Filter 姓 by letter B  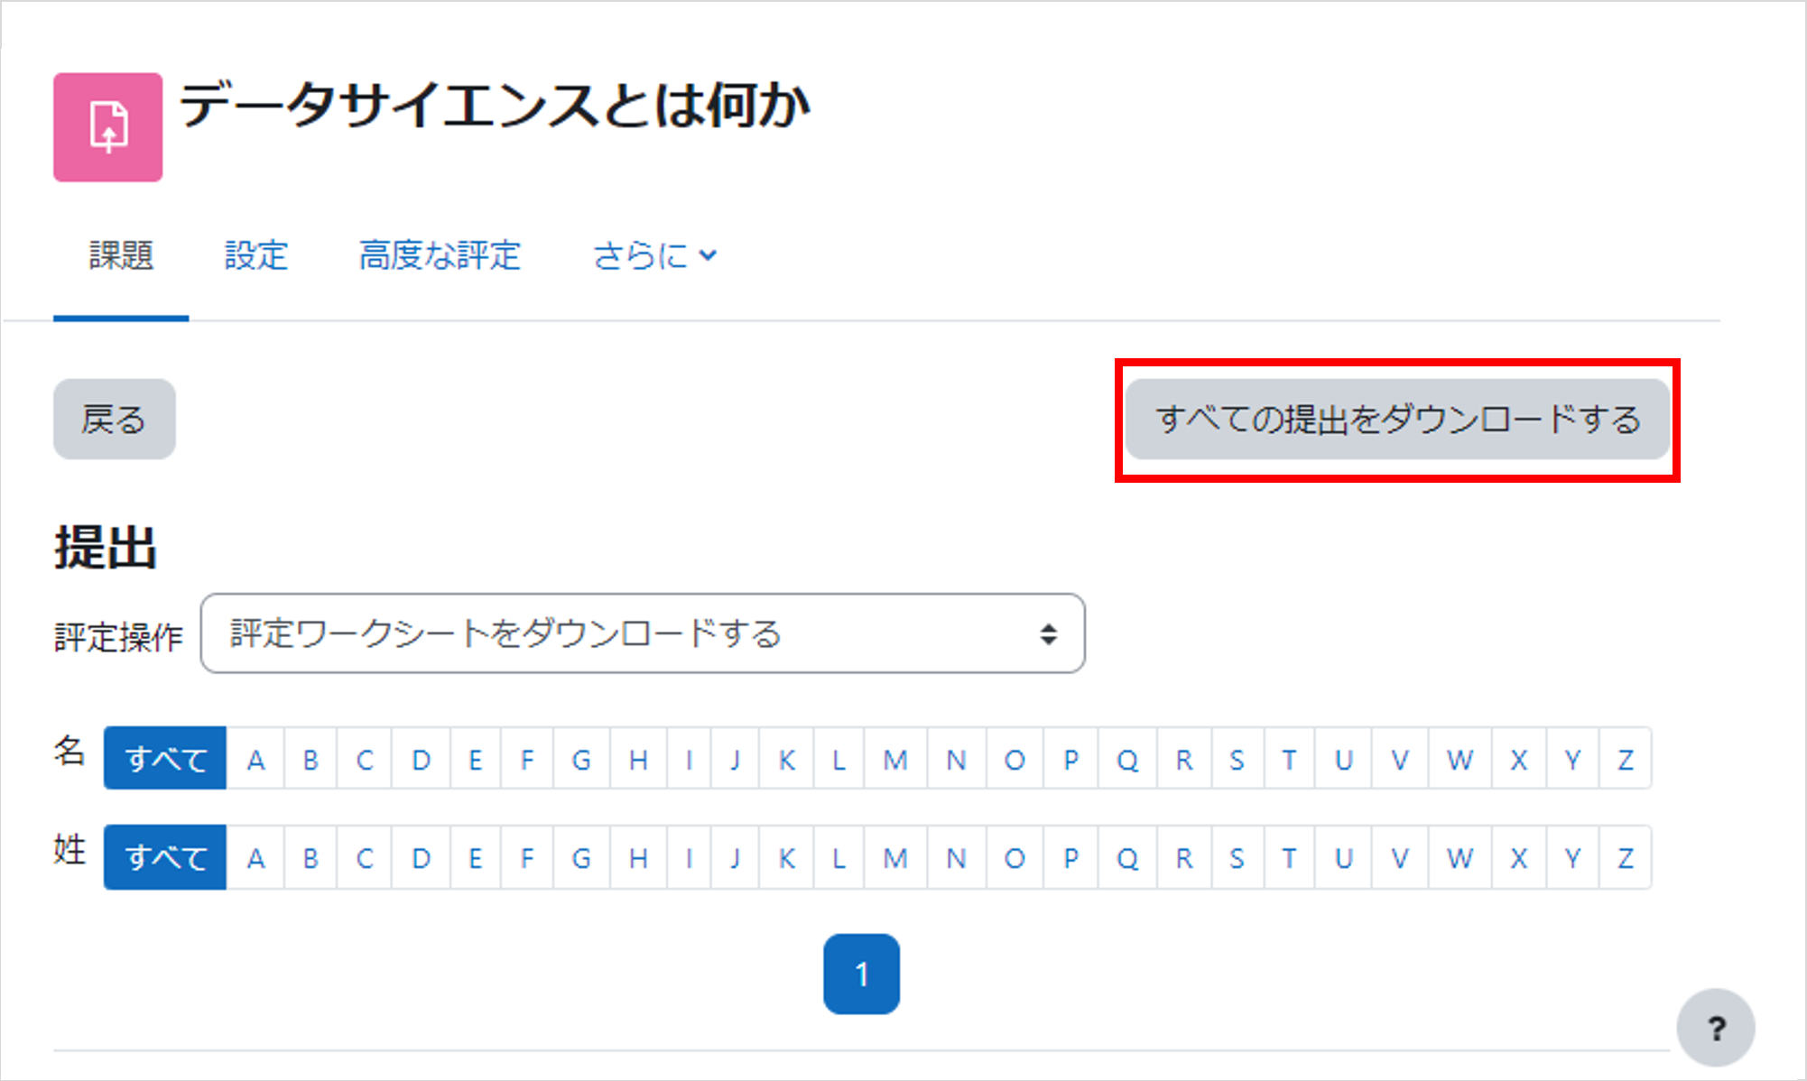[310, 856]
